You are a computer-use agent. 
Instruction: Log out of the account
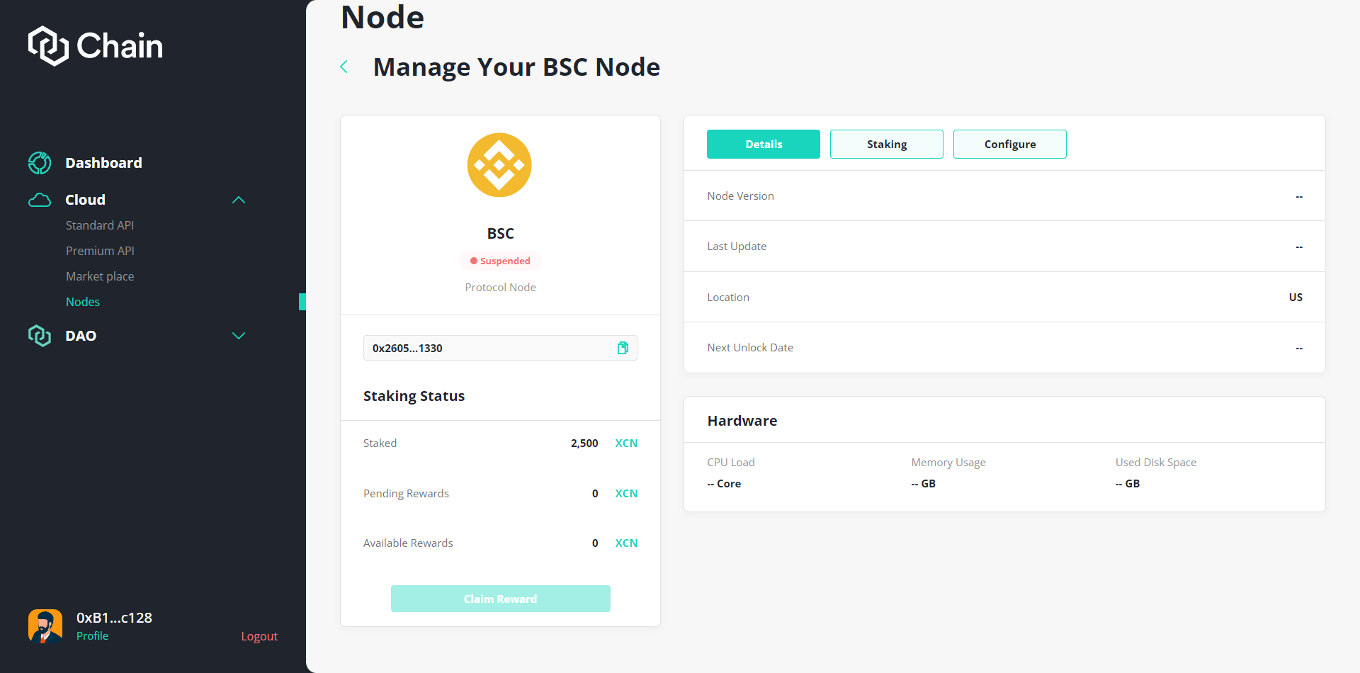(259, 636)
